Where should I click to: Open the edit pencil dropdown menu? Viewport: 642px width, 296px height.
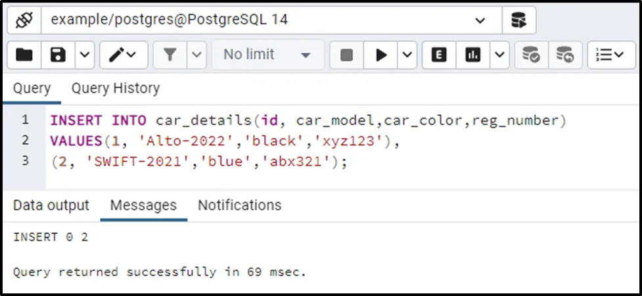123,55
